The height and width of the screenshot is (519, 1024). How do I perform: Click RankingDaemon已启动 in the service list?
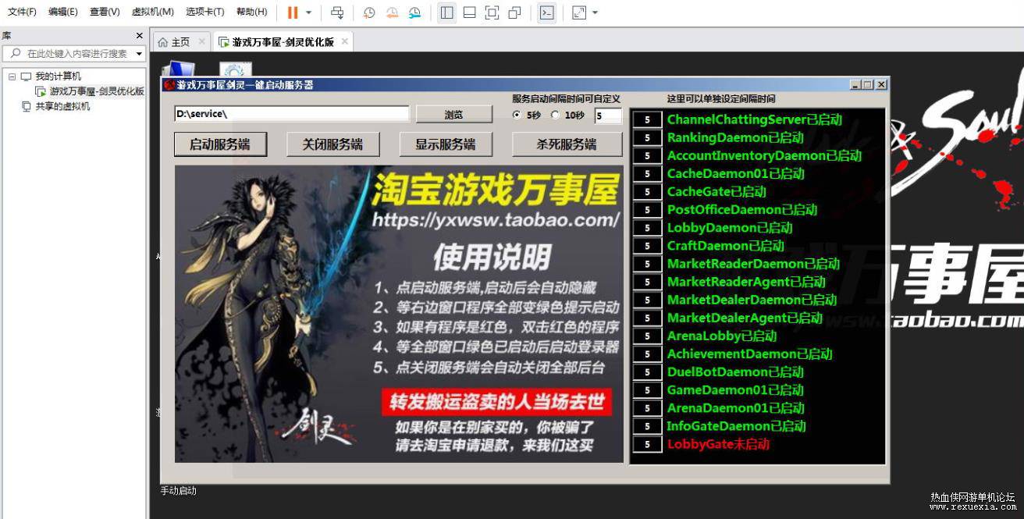(x=735, y=138)
